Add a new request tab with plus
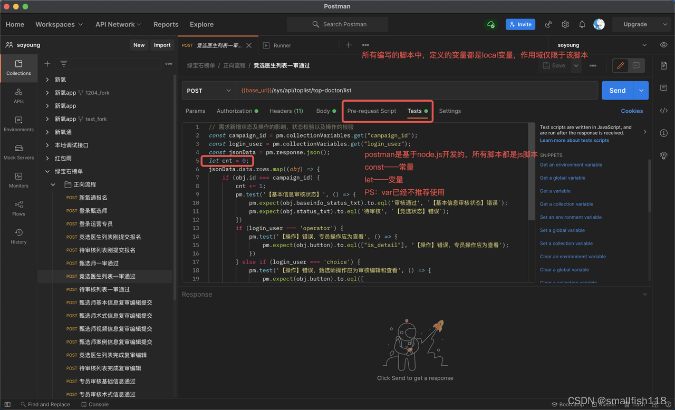Viewport: 675px width, 410px height. click(349, 45)
